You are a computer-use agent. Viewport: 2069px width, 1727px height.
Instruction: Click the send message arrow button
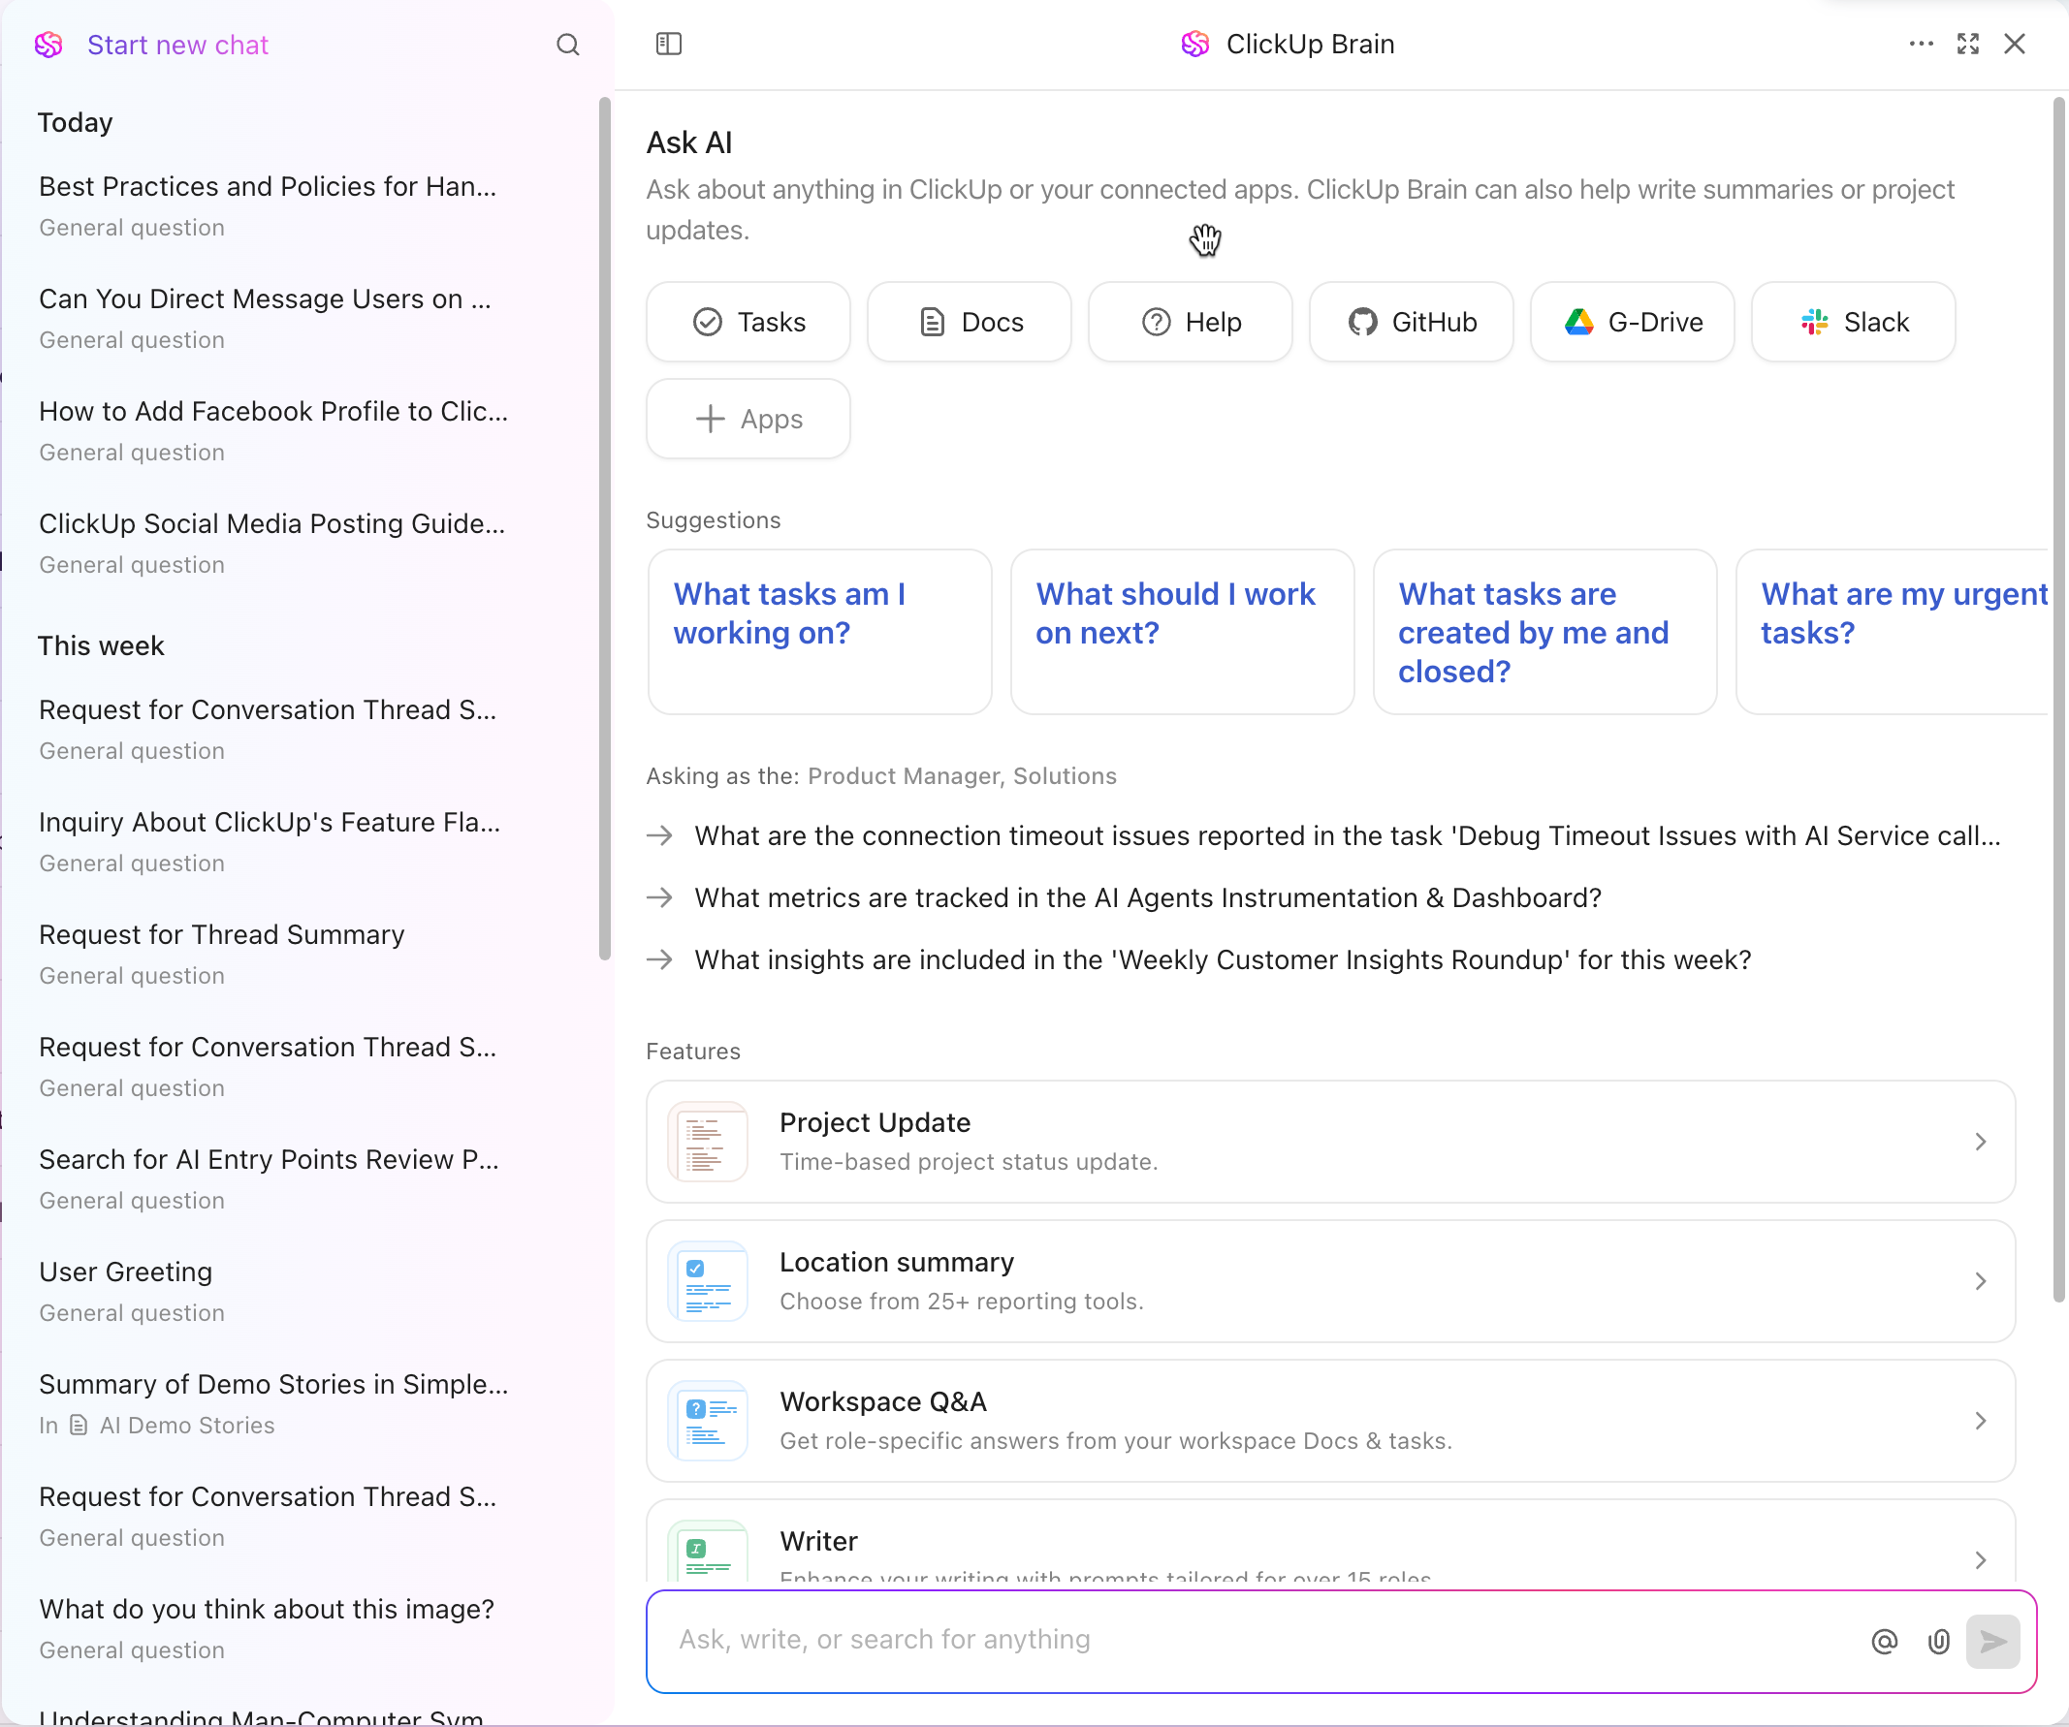click(1993, 1642)
